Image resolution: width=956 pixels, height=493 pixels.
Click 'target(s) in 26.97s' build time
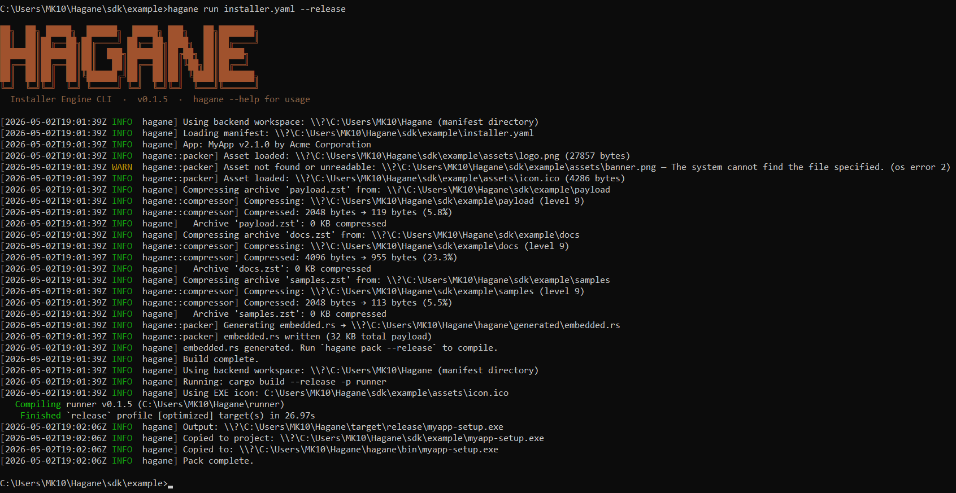point(267,416)
